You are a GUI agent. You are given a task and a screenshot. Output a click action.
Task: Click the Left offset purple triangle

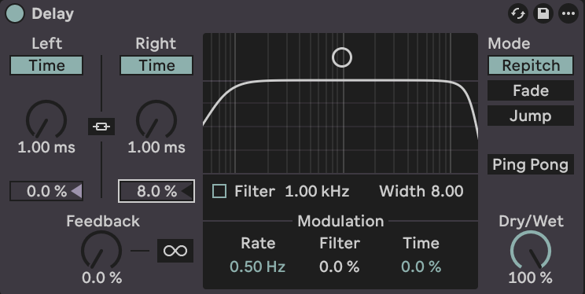76,191
